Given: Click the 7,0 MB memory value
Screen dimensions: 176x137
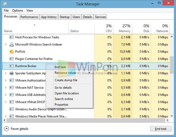Looking at the screenshot, I should (x=126, y=44).
